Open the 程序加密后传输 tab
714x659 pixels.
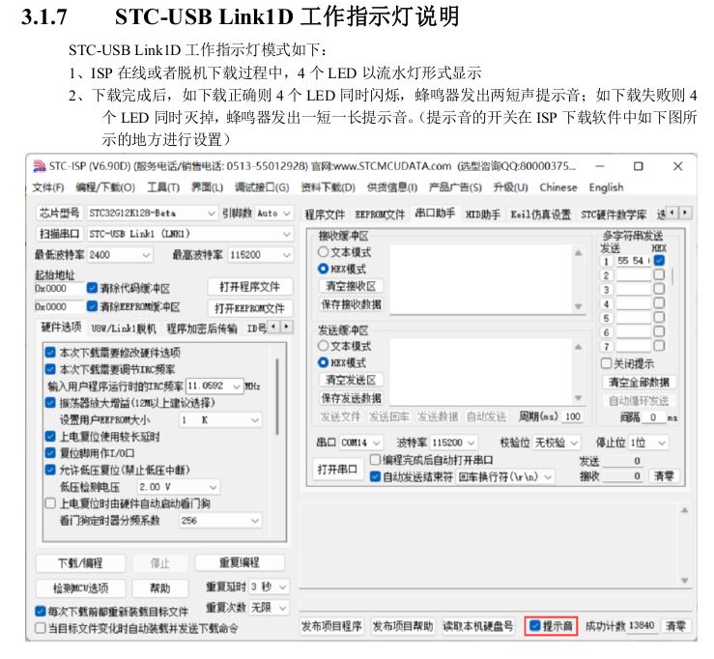(x=201, y=329)
